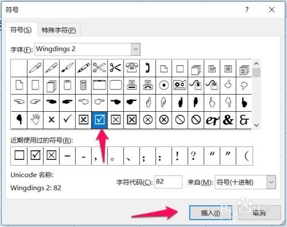Switch to the 符号(S) tab
This screenshot has height=227, width=287.
[21, 30]
